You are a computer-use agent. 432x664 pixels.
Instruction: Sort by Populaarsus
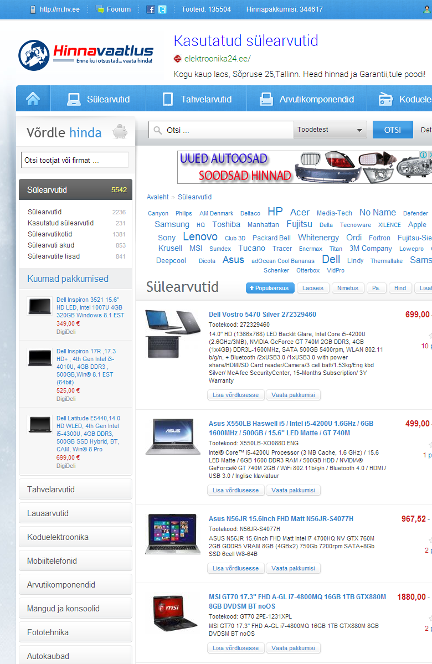pos(270,288)
